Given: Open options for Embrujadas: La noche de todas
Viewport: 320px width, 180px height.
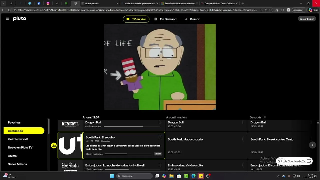Looking at the screenshot, I should 160,165.
